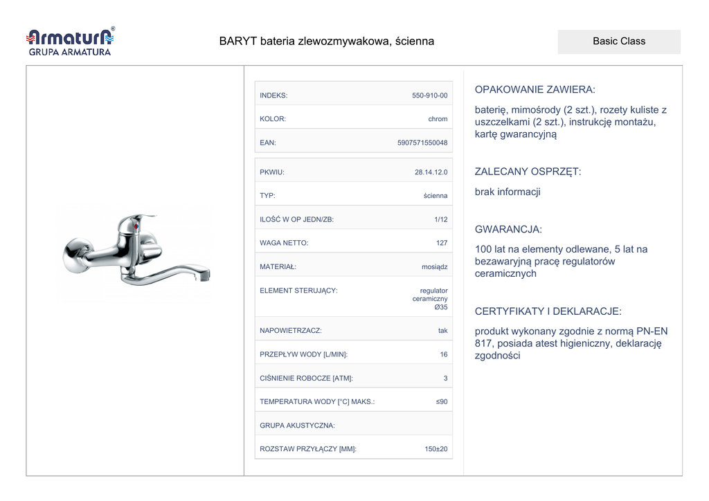Click the Armatura logo
Image resolution: width=709 pixels, height=501 pixels.
pyautogui.click(x=69, y=42)
